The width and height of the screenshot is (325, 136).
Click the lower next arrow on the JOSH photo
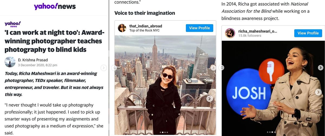coord(318,92)
